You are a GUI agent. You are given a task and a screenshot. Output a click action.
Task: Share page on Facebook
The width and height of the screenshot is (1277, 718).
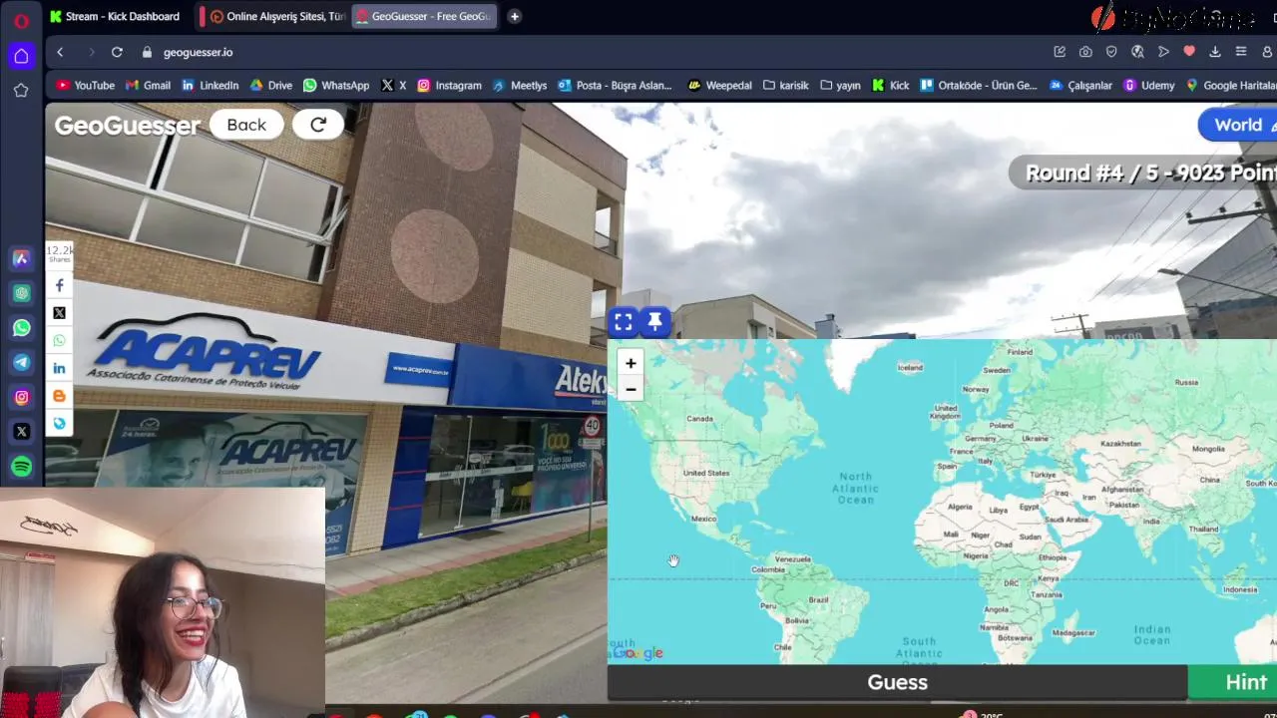pos(59,286)
